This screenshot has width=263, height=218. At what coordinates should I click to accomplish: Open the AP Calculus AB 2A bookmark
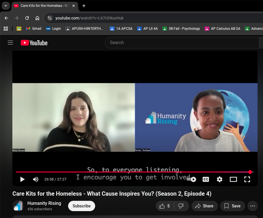click(x=222, y=29)
